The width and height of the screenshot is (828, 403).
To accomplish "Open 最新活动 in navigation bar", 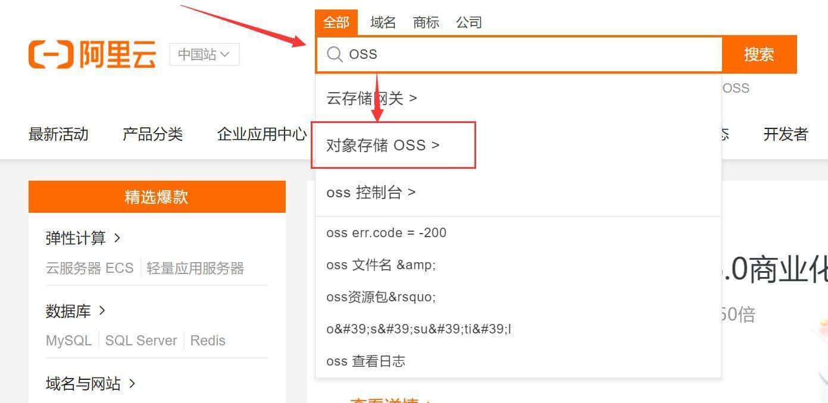I will (58, 134).
